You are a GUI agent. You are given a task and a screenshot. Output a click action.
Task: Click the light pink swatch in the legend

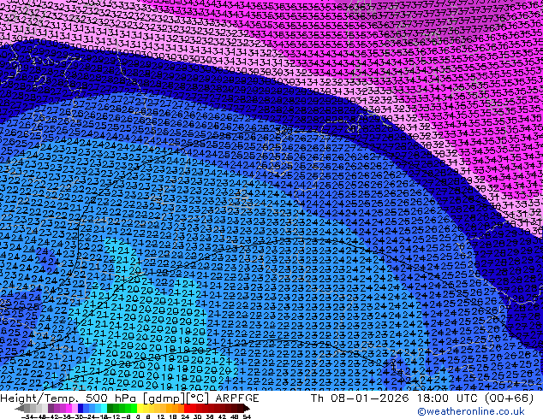tap(75, 409)
